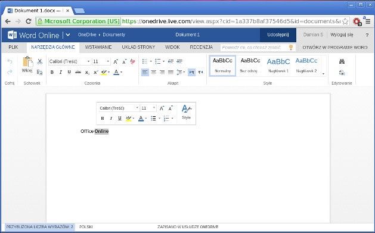
Task: Apply superscript formatting
Action: pyautogui.click(x=95, y=72)
